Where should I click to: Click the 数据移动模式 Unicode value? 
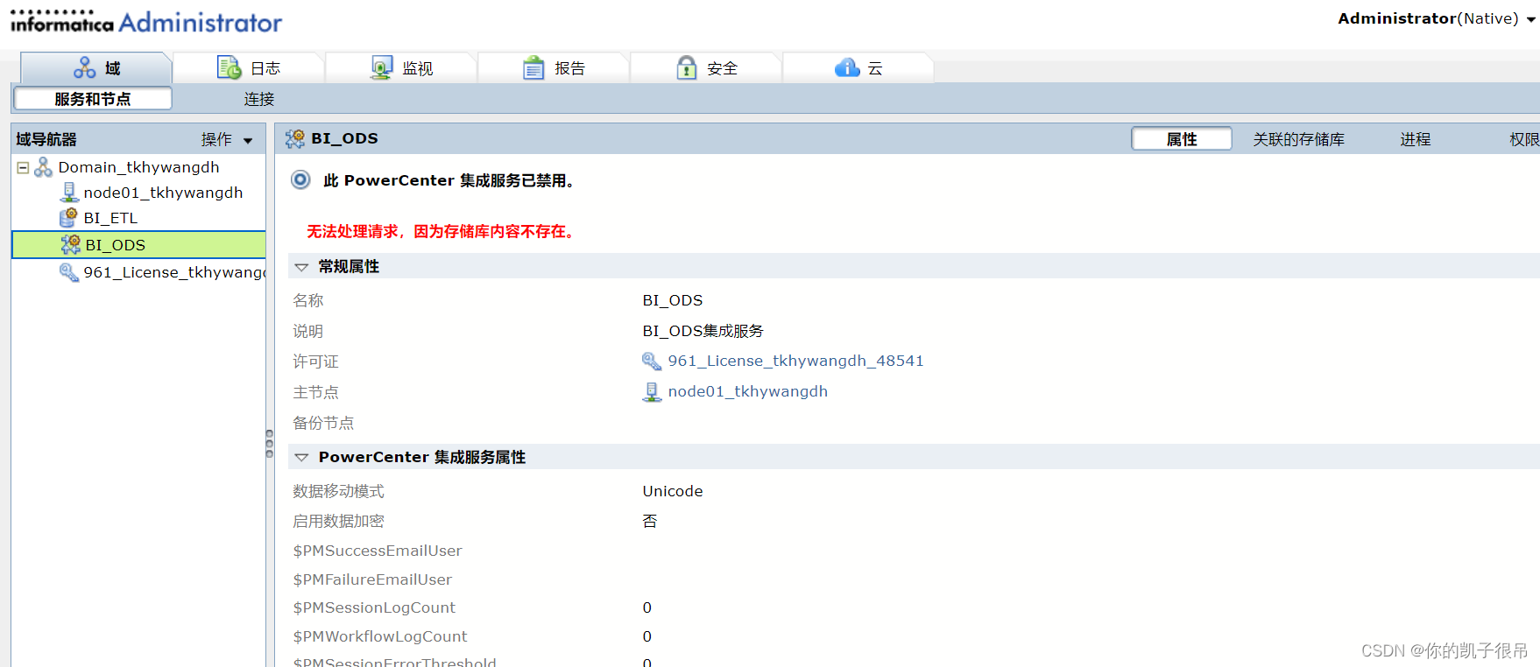[673, 491]
